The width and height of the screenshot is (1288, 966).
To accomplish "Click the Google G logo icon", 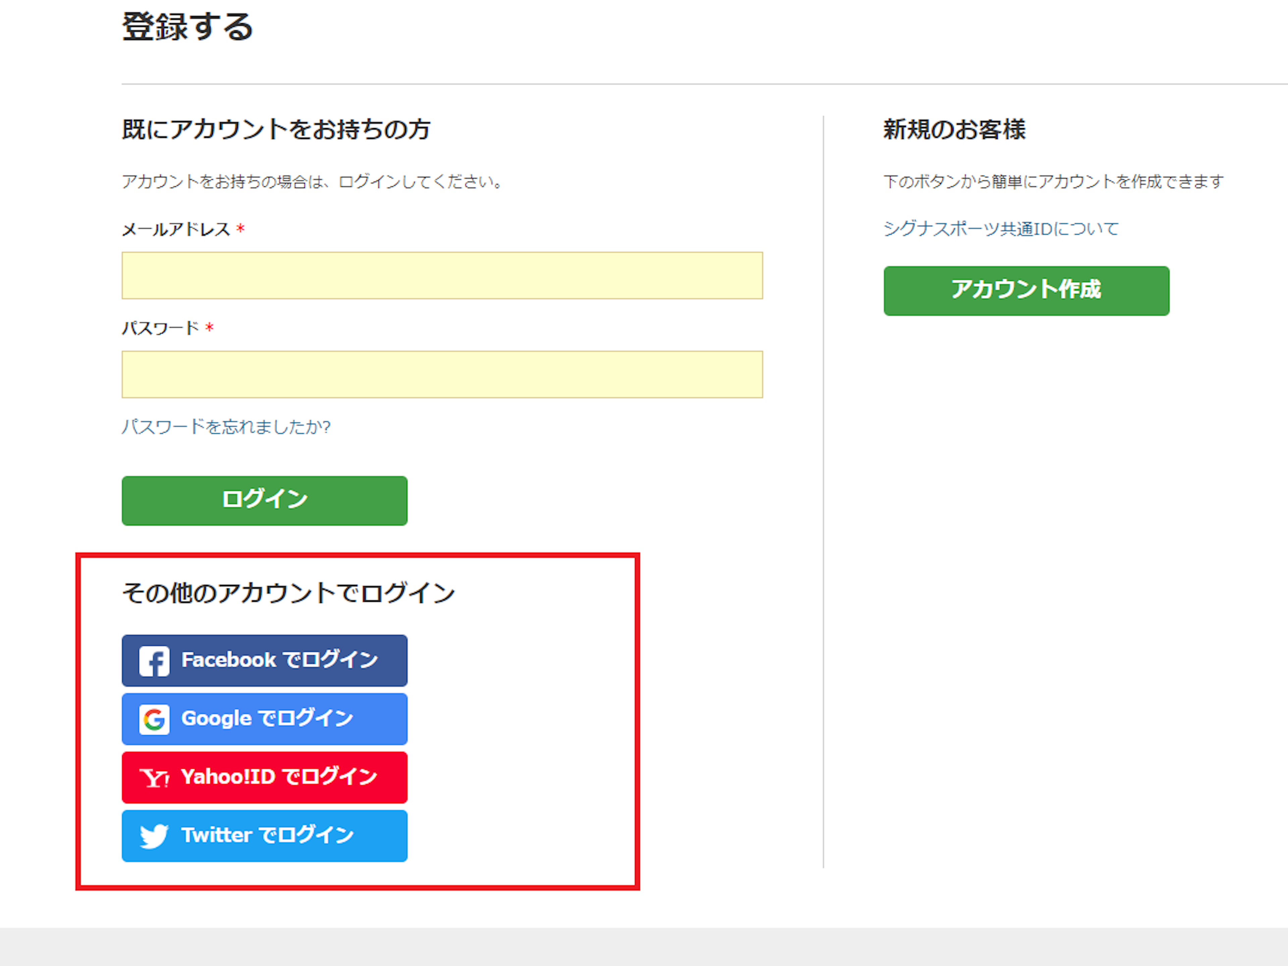I will pos(154,719).
